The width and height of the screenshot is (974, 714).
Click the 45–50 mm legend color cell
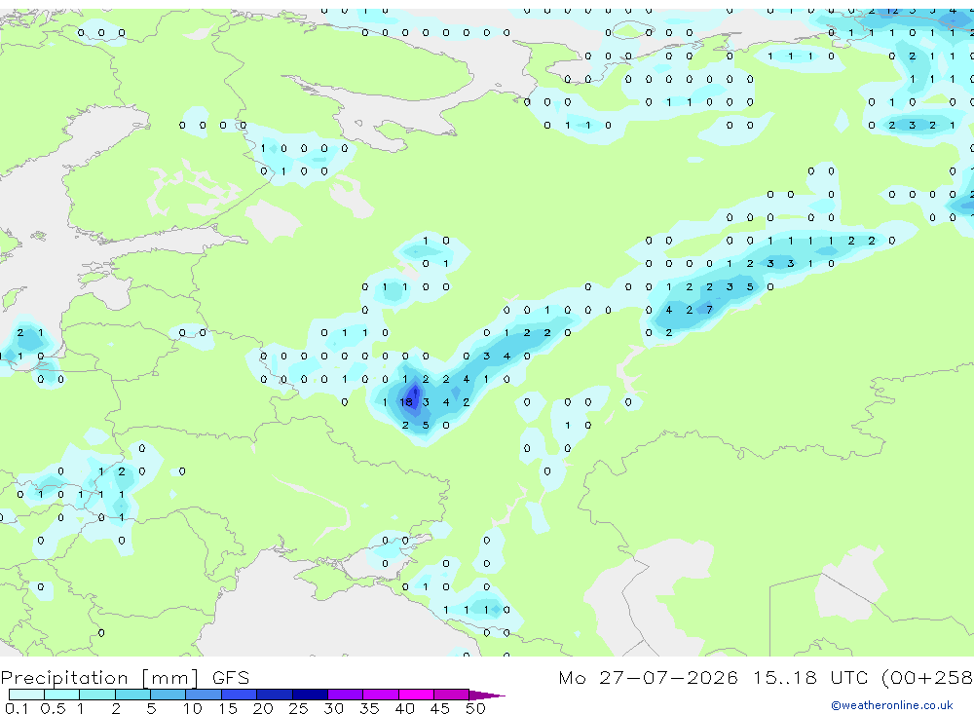click(452, 695)
